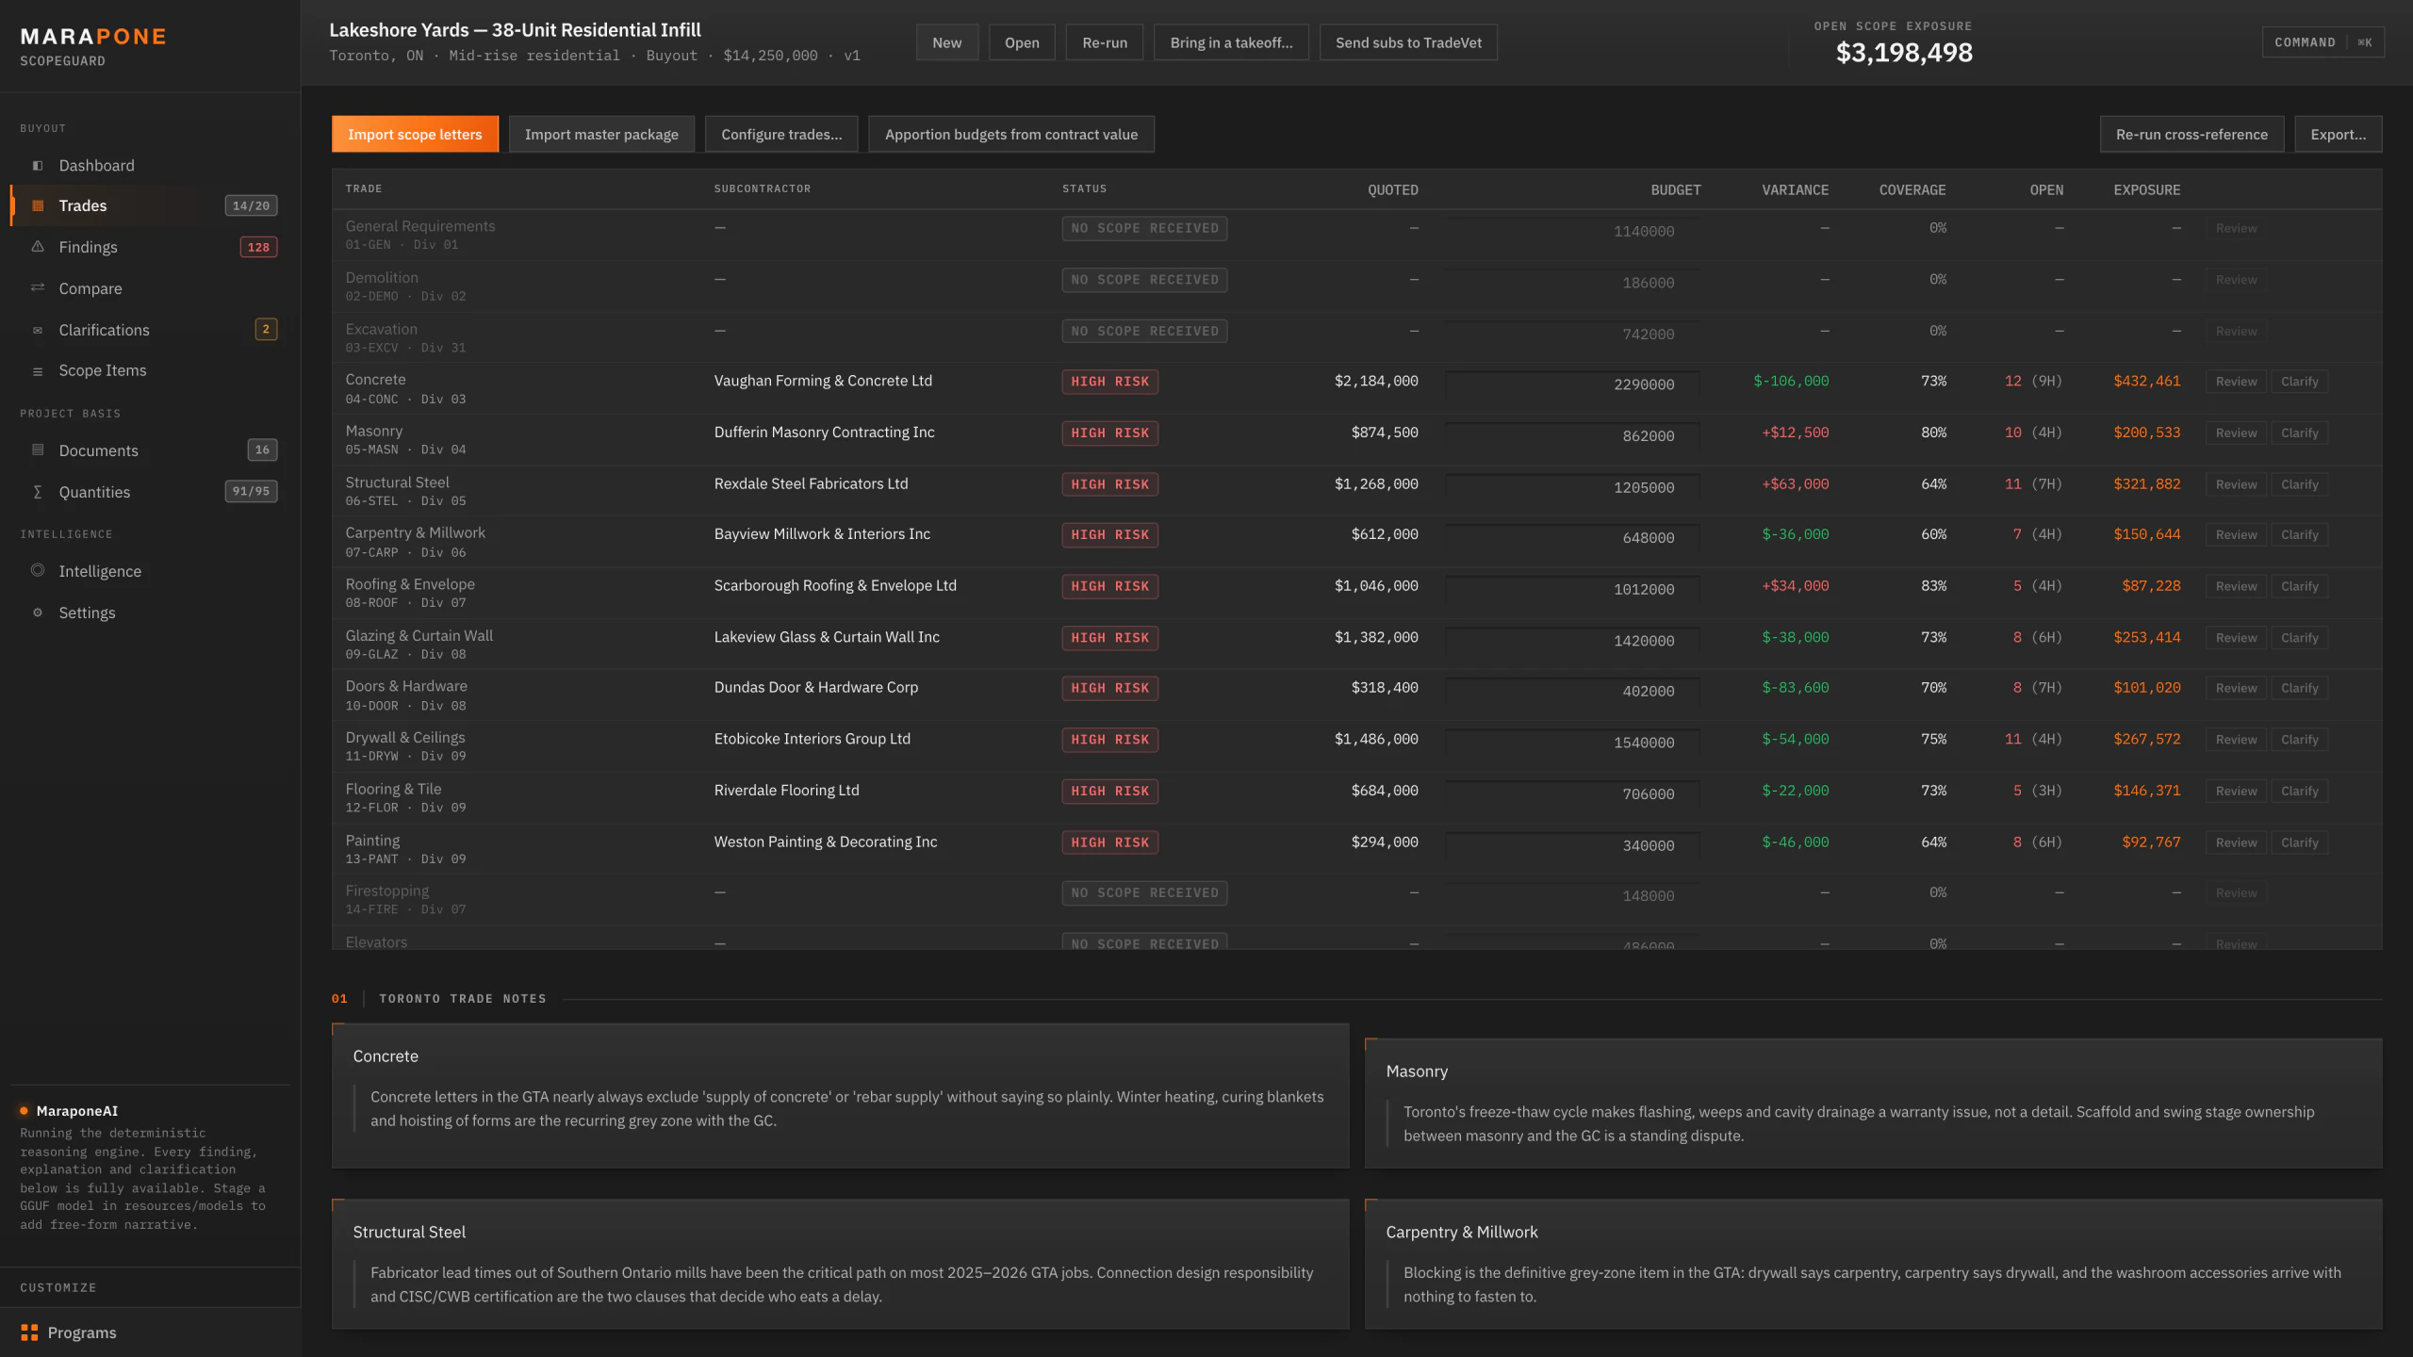Click Rexdale Steel Fabricators Ltd
The image size is (2413, 1357).
[x=811, y=483]
